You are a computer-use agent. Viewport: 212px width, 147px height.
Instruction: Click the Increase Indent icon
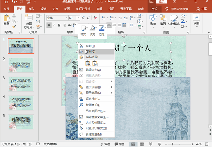(126, 18)
